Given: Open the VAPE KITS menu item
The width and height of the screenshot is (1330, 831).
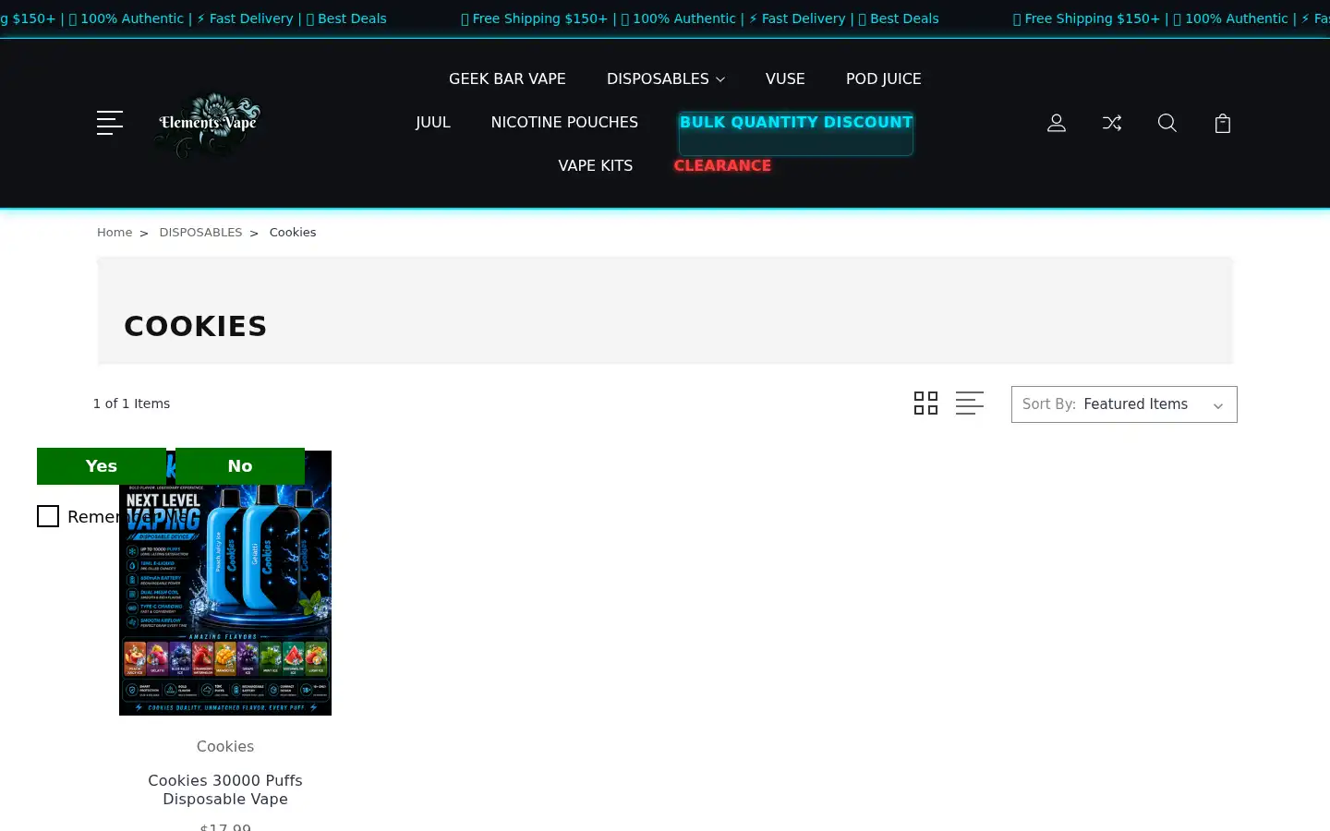Looking at the screenshot, I should click(596, 165).
